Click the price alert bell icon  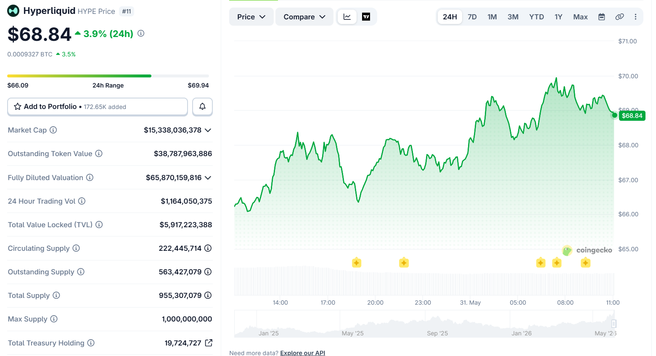[202, 106]
